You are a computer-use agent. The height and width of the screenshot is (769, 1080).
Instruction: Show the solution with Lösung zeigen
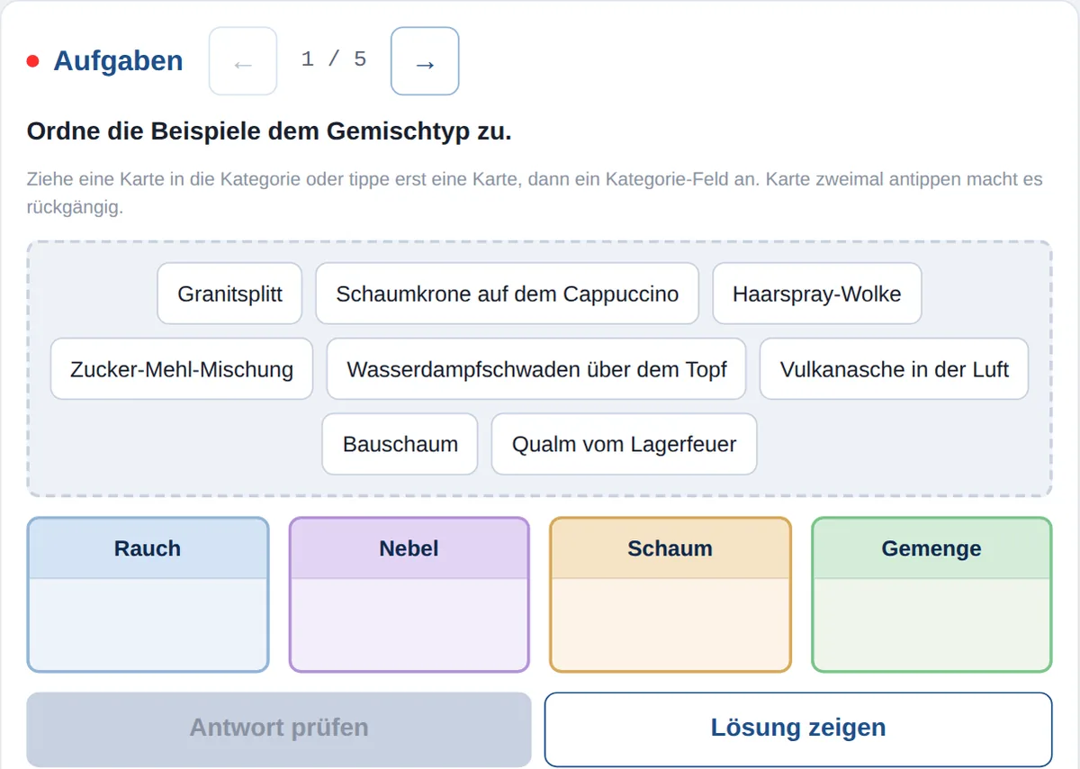pos(798,728)
